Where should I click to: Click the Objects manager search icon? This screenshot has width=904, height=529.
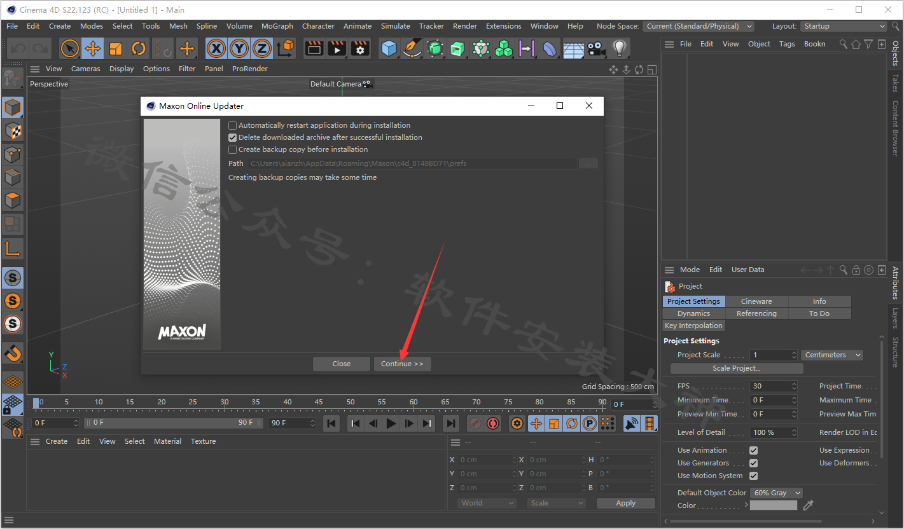tap(843, 44)
